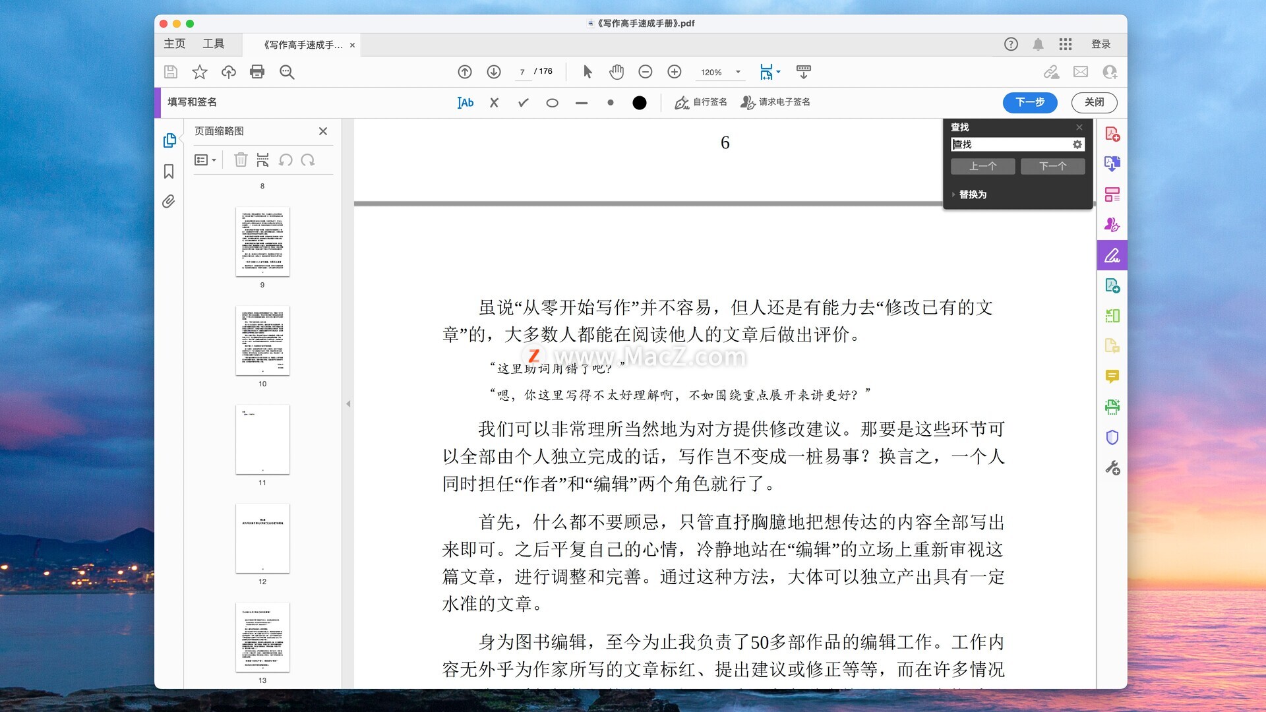Print the document
Screen dimensions: 1266x712
click(x=257, y=72)
